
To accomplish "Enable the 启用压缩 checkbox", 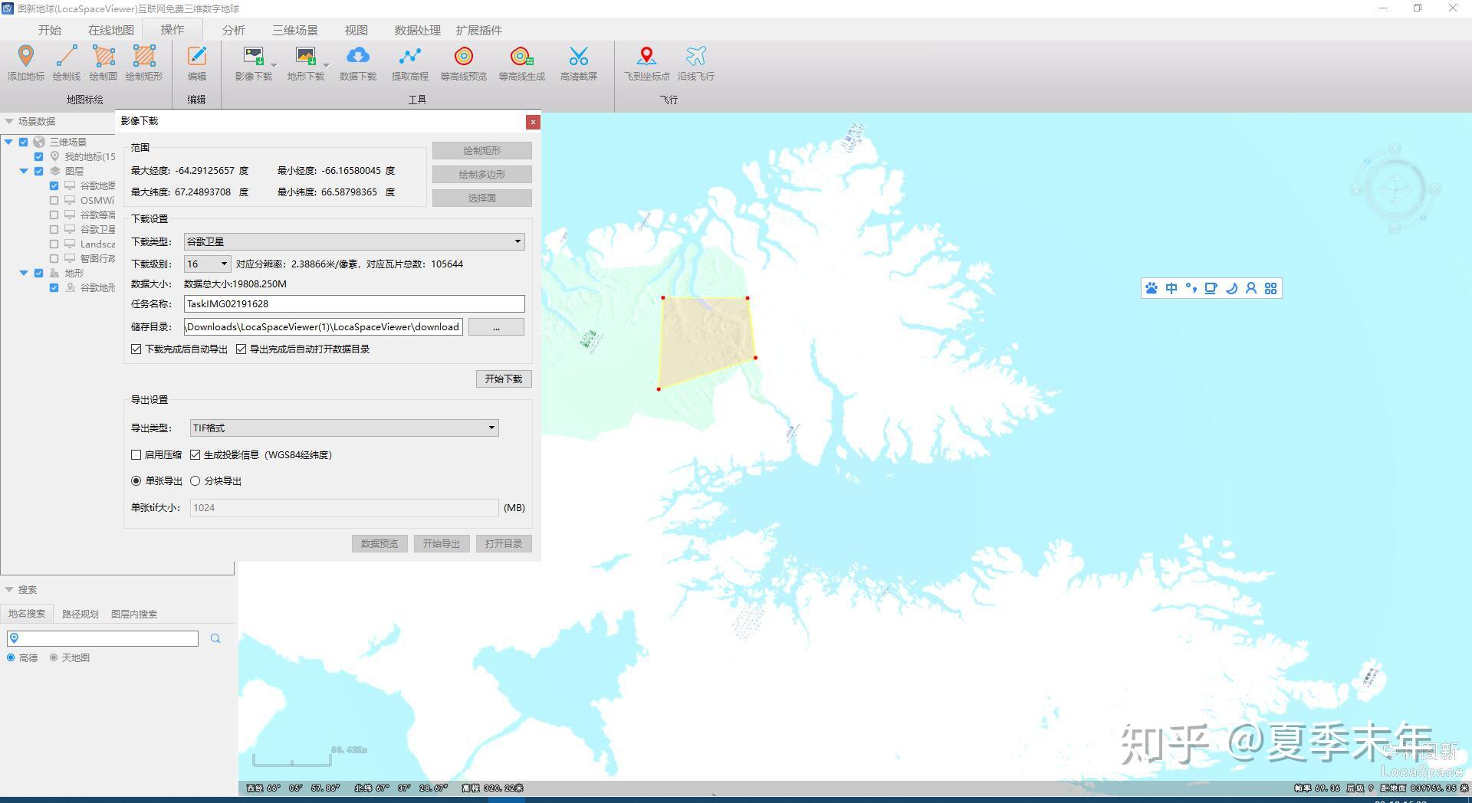I will coord(136,454).
